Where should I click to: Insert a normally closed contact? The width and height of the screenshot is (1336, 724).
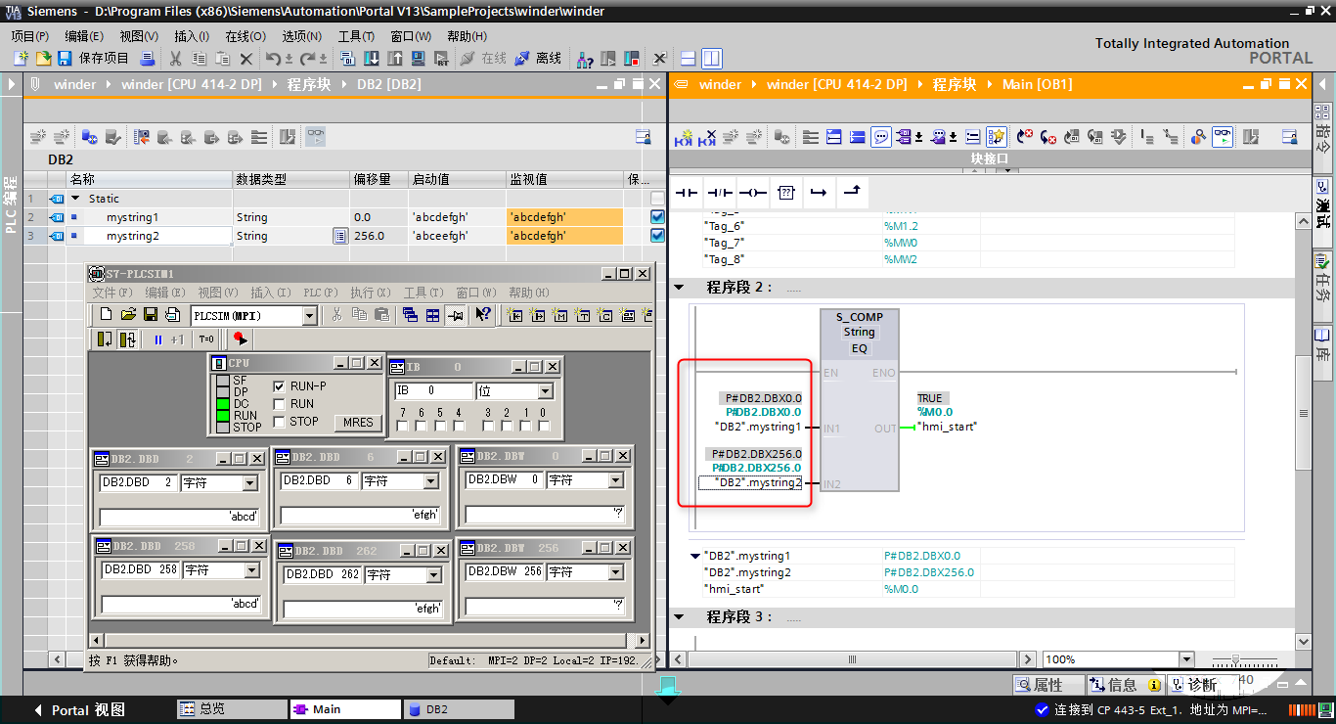click(x=720, y=193)
